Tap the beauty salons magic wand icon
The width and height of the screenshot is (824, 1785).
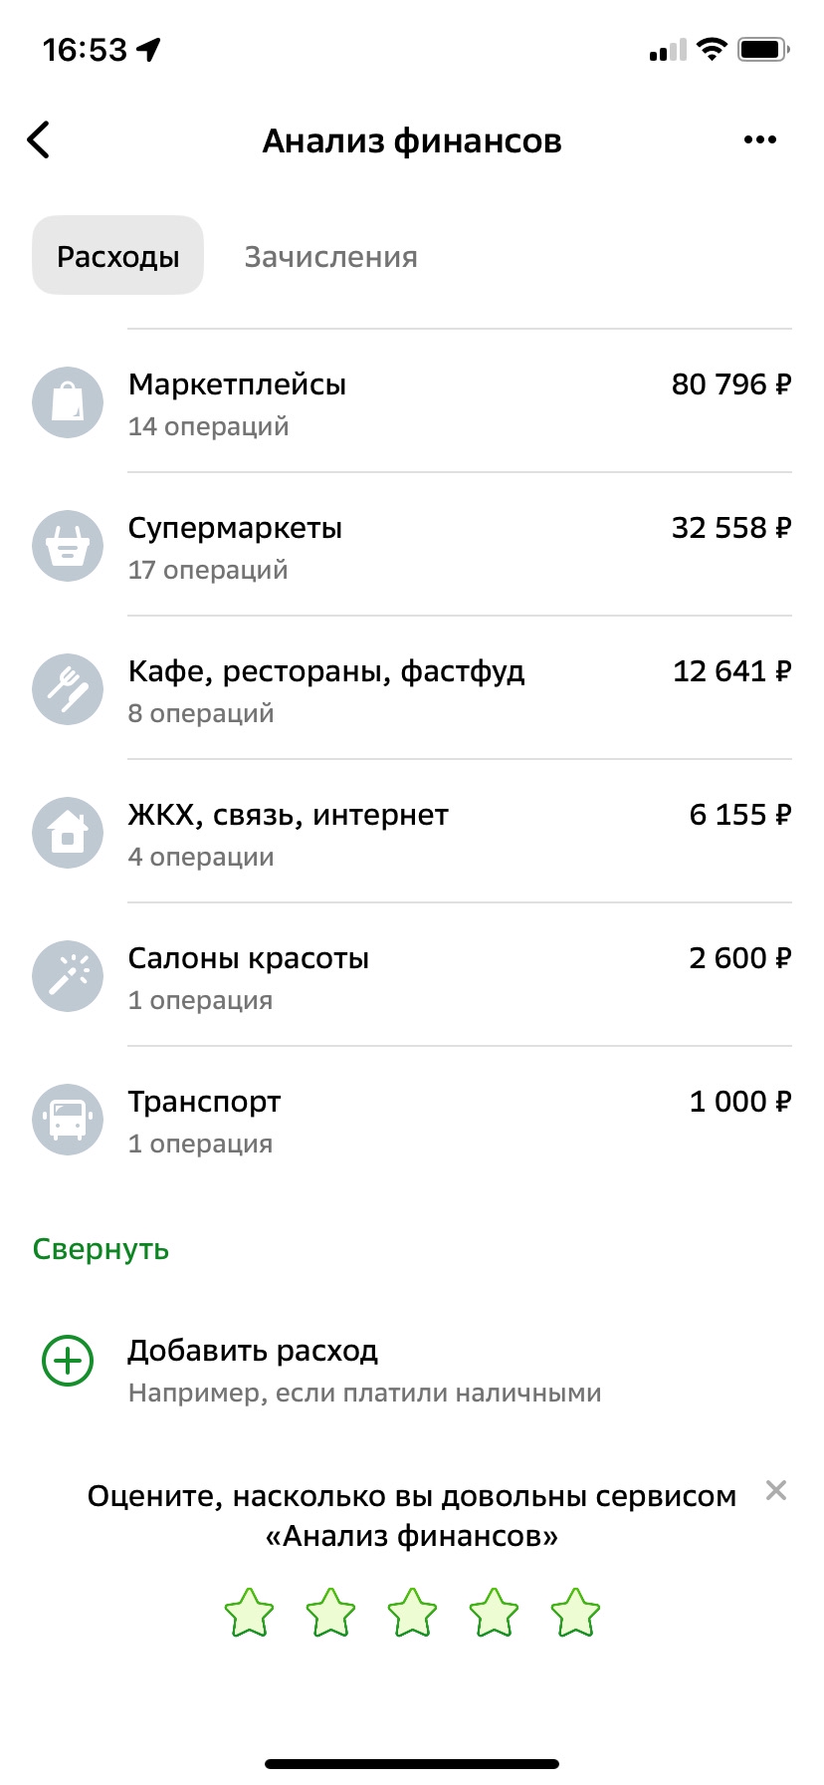68,976
